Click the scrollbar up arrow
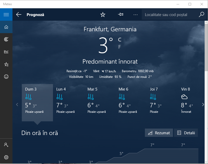The image size is (208, 164). [206, 22]
